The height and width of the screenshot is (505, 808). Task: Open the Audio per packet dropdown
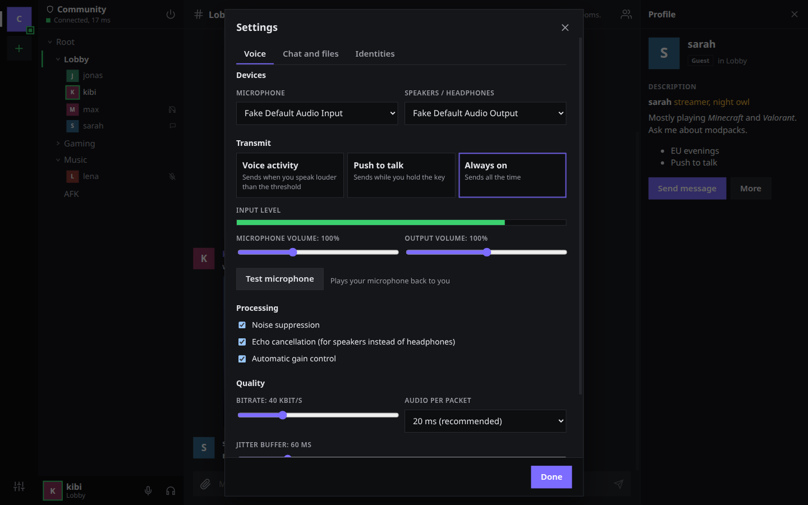click(x=485, y=421)
